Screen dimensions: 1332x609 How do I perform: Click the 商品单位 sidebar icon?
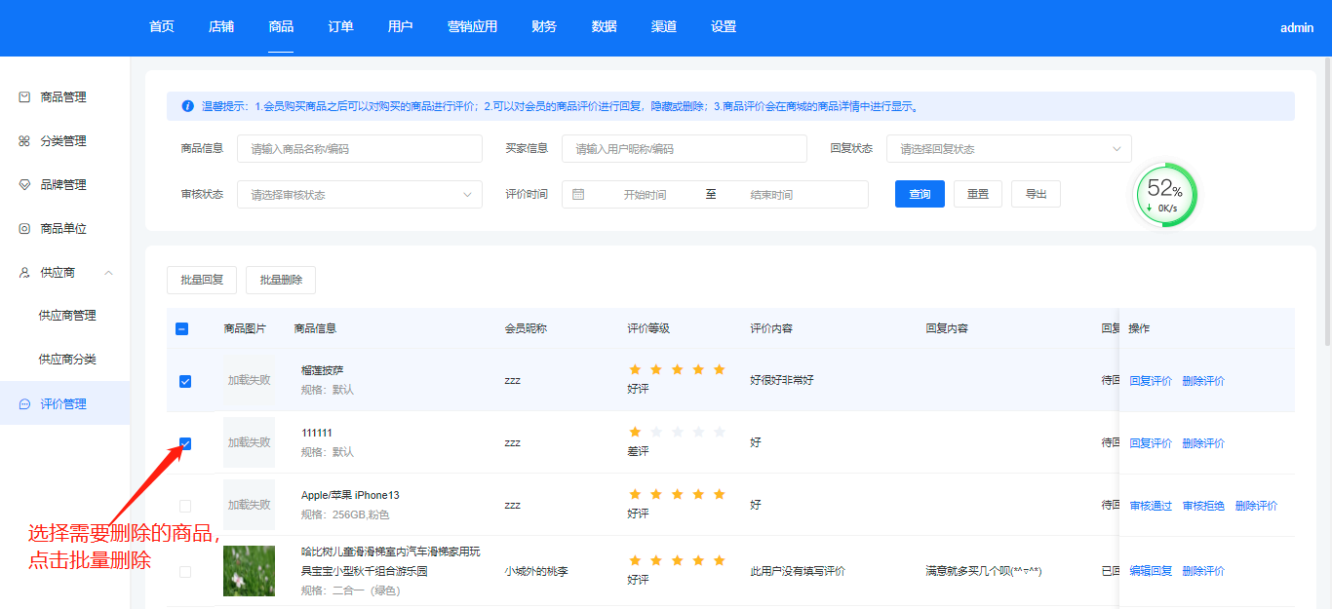click(x=25, y=229)
